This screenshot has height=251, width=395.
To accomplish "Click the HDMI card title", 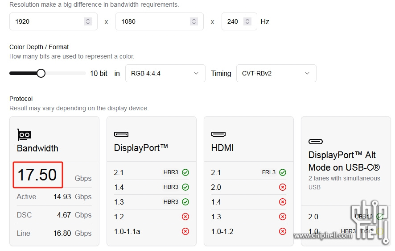I will (x=222, y=148).
